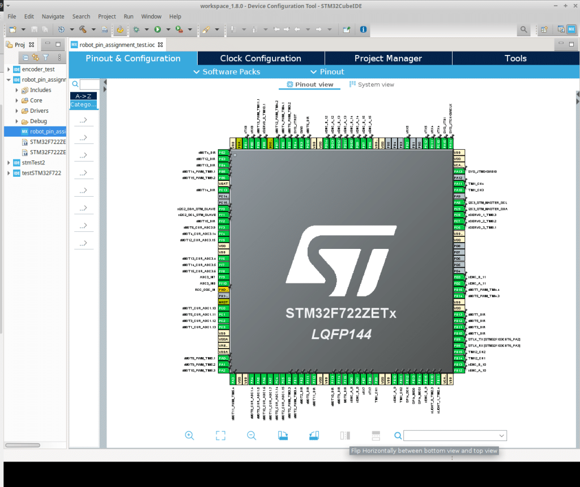
Task: Expand the stmTest2 project tree node
Action: [8, 163]
